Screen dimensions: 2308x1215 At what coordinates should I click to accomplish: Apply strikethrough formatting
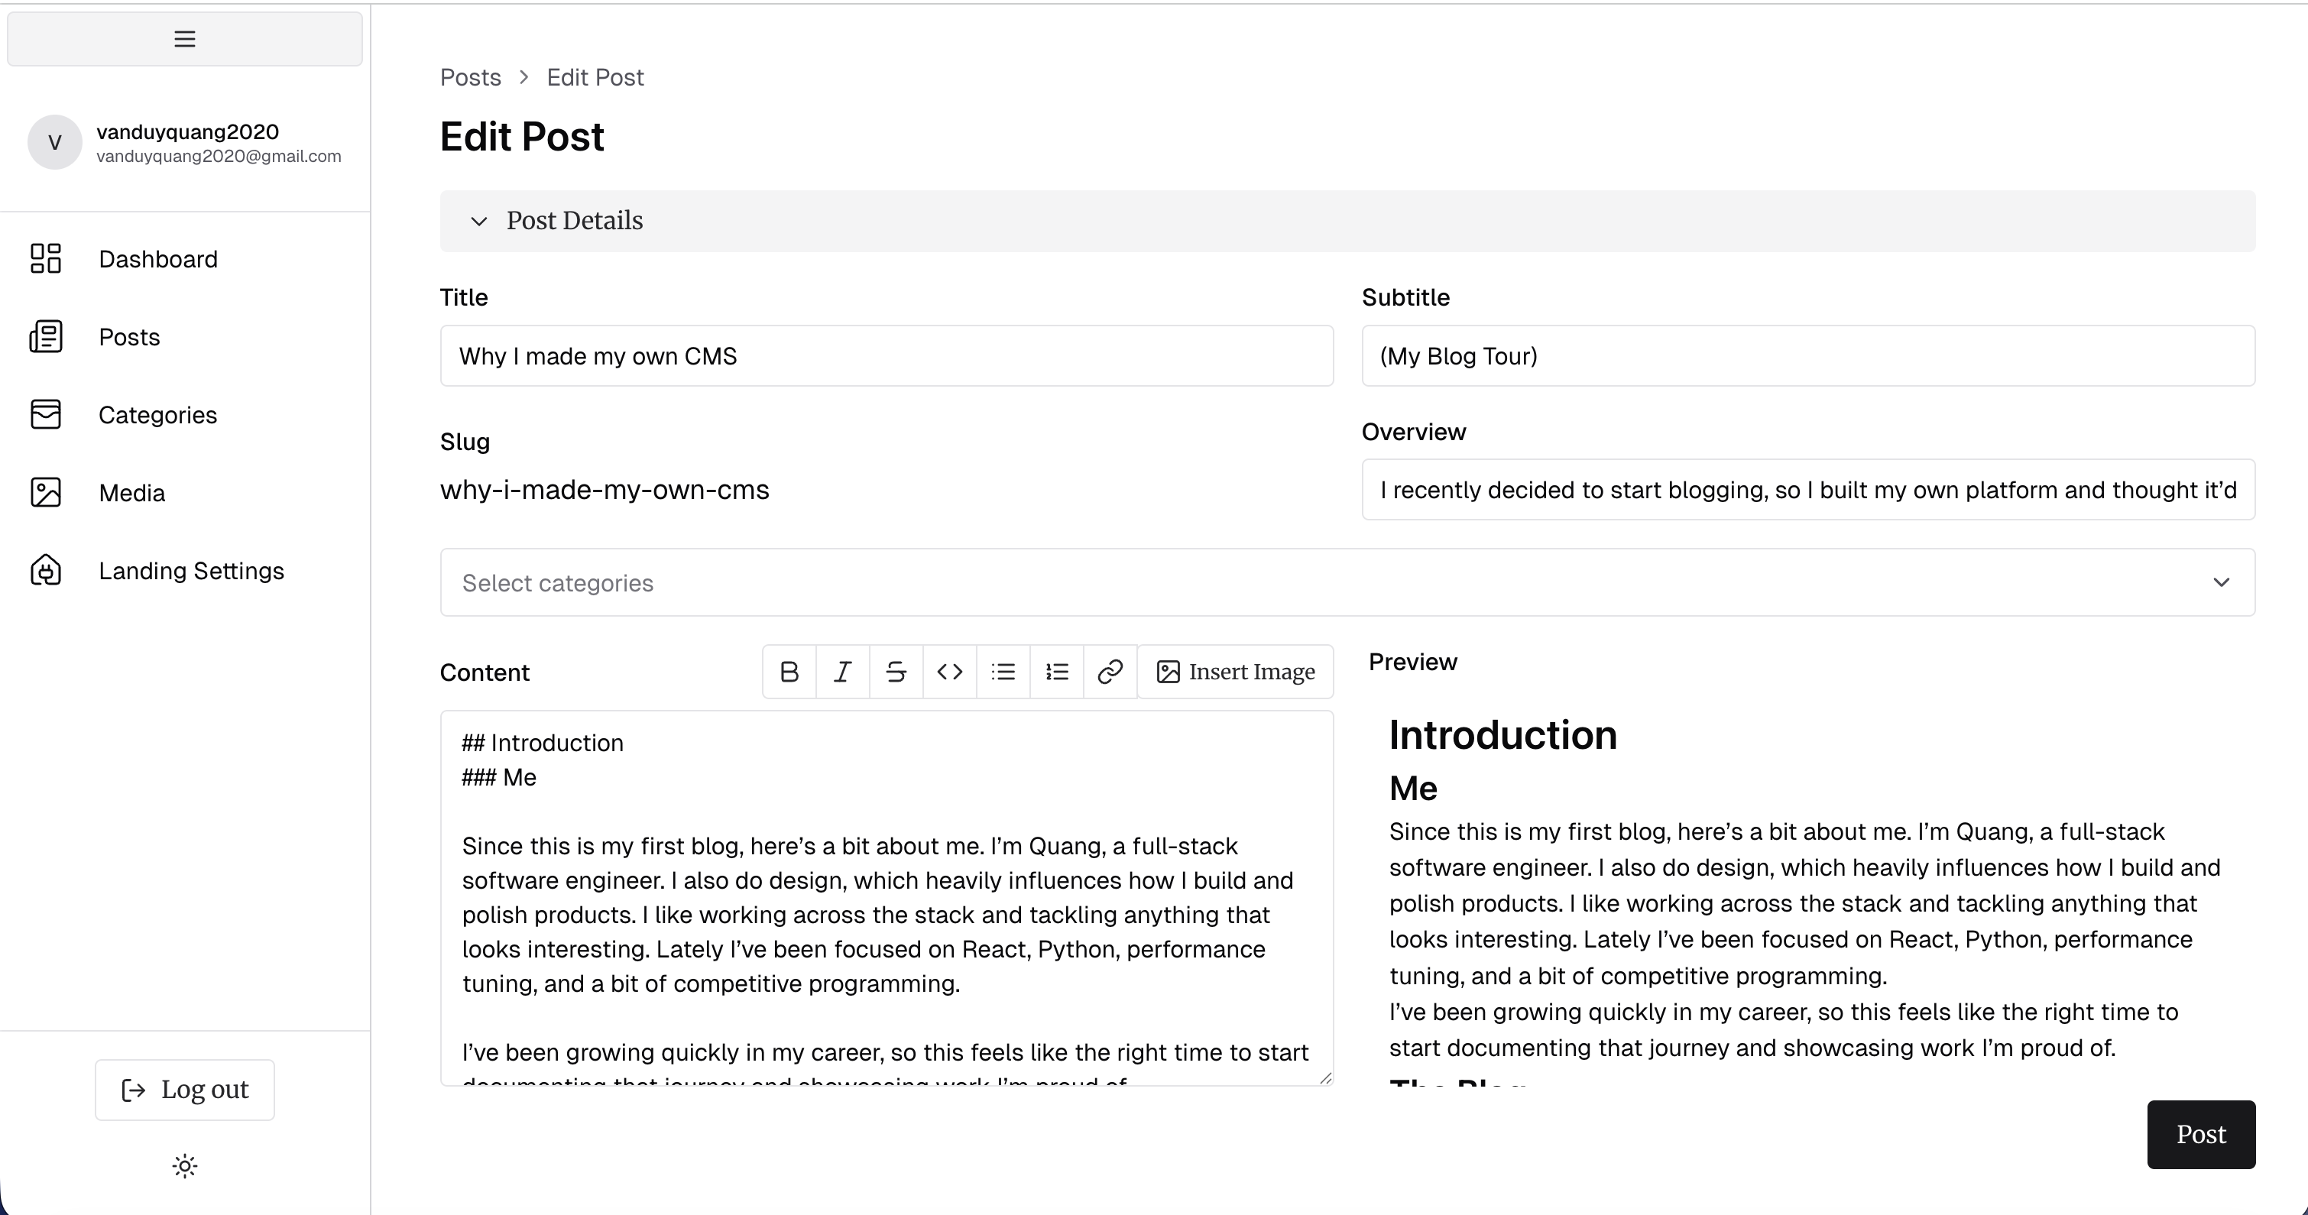pos(896,672)
